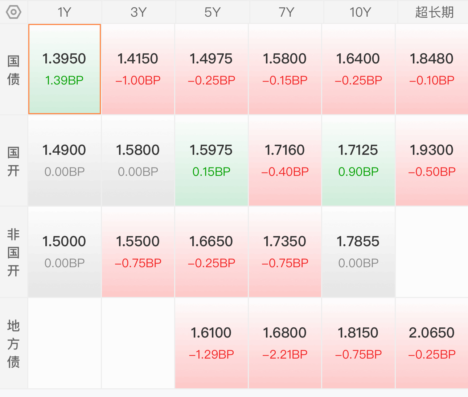Screen dimensions: 468x397
Task: Select the 国债 row label
Action: coord(13,70)
